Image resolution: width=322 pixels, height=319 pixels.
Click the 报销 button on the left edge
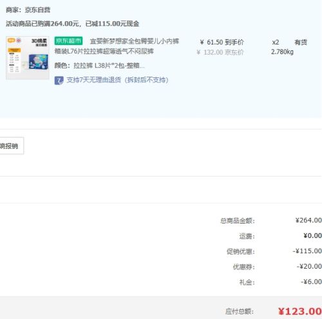[11, 146]
